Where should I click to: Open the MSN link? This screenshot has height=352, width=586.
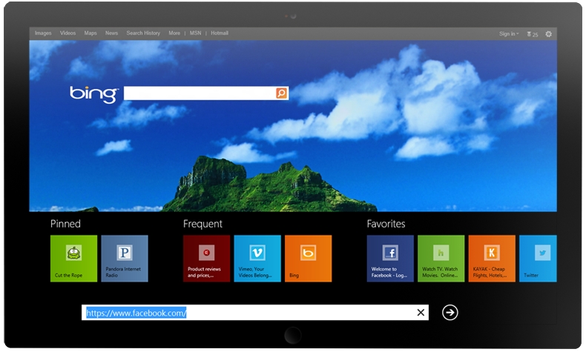pos(196,33)
